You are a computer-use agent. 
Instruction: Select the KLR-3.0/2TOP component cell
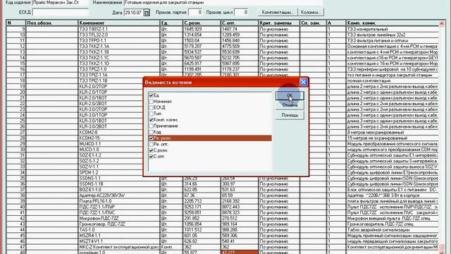pos(111,109)
